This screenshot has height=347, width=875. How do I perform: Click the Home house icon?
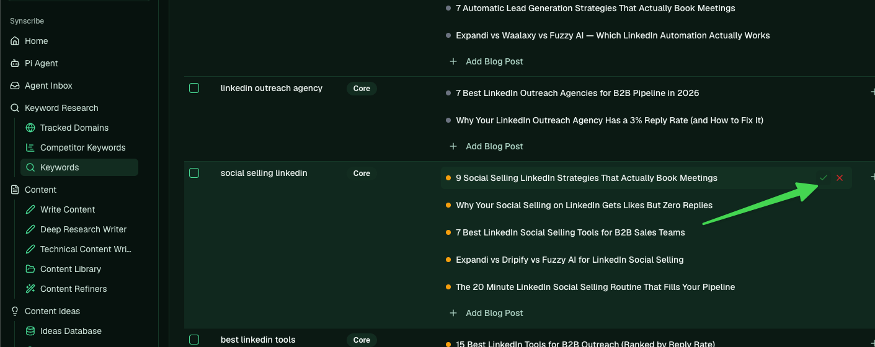pyautogui.click(x=15, y=41)
